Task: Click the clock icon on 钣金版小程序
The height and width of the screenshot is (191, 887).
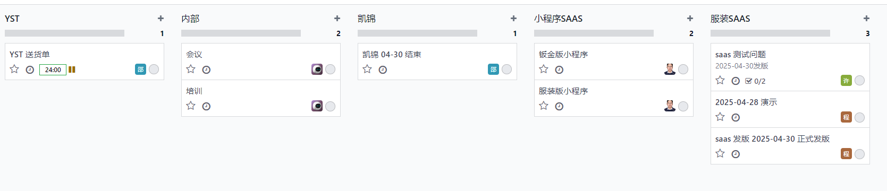Action: [x=559, y=70]
